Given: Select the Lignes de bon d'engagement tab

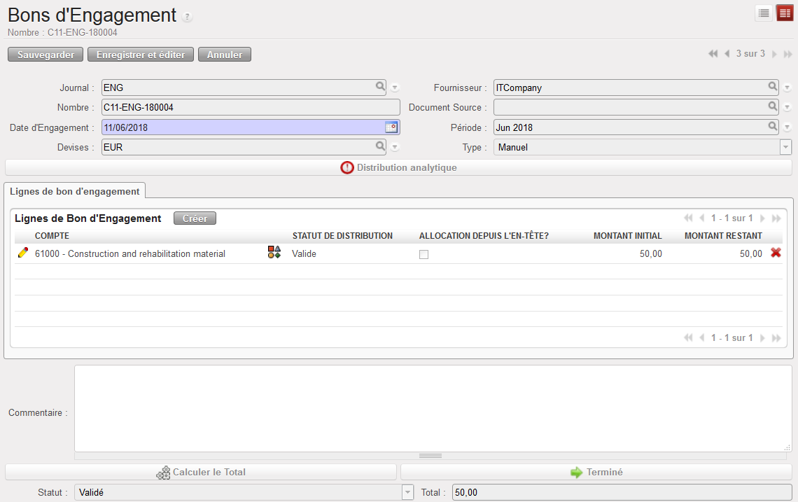Looking at the screenshot, I should (x=74, y=191).
